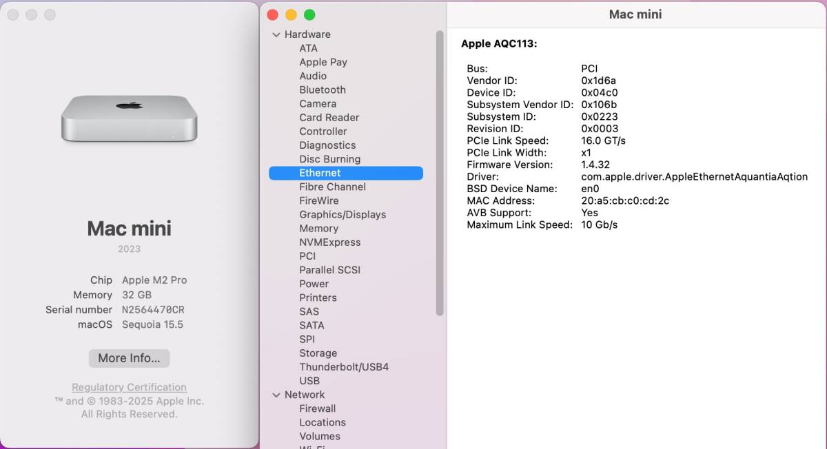Select Firewall under Network
The width and height of the screenshot is (827, 449).
click(x=318, y=408)
